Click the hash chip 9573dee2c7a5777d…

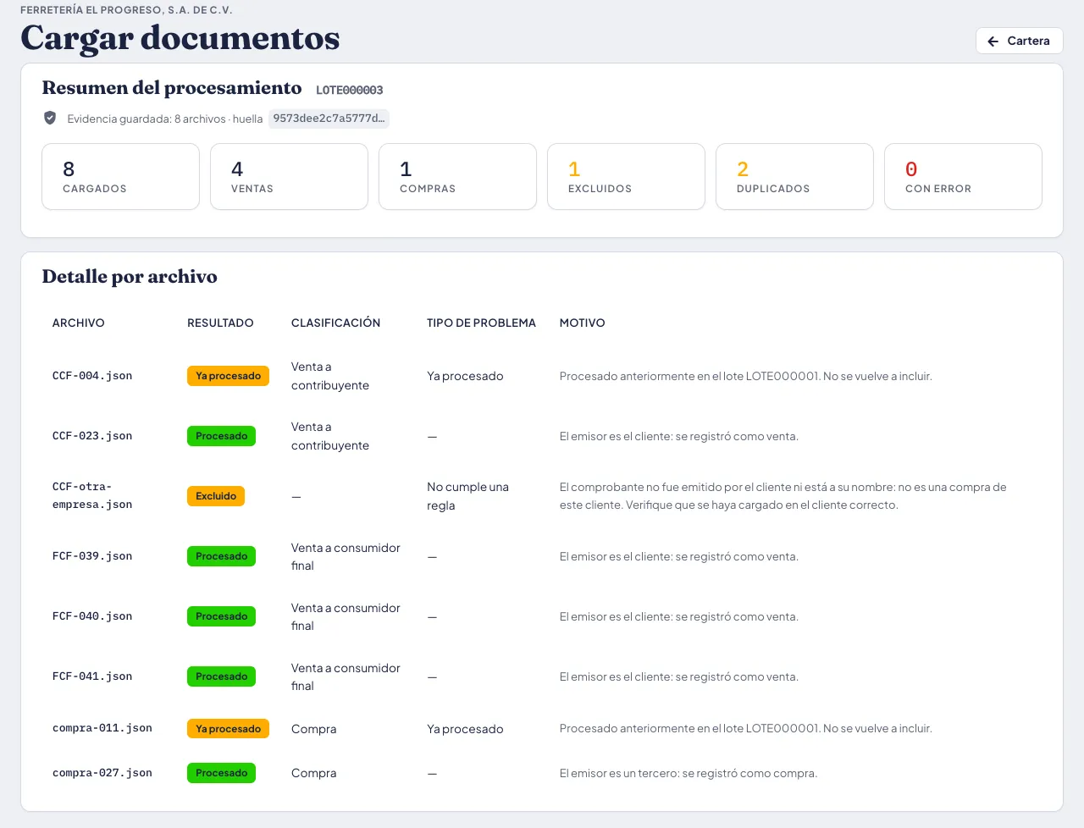point(329,119)
